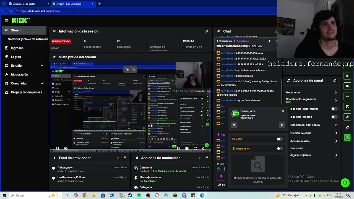The width and height of the screenshot is (354, 199).
Task: Close the frekoo_wow user card
Action: pos(283,111)
